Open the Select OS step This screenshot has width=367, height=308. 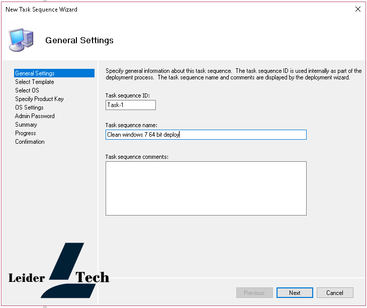[27, 90]
